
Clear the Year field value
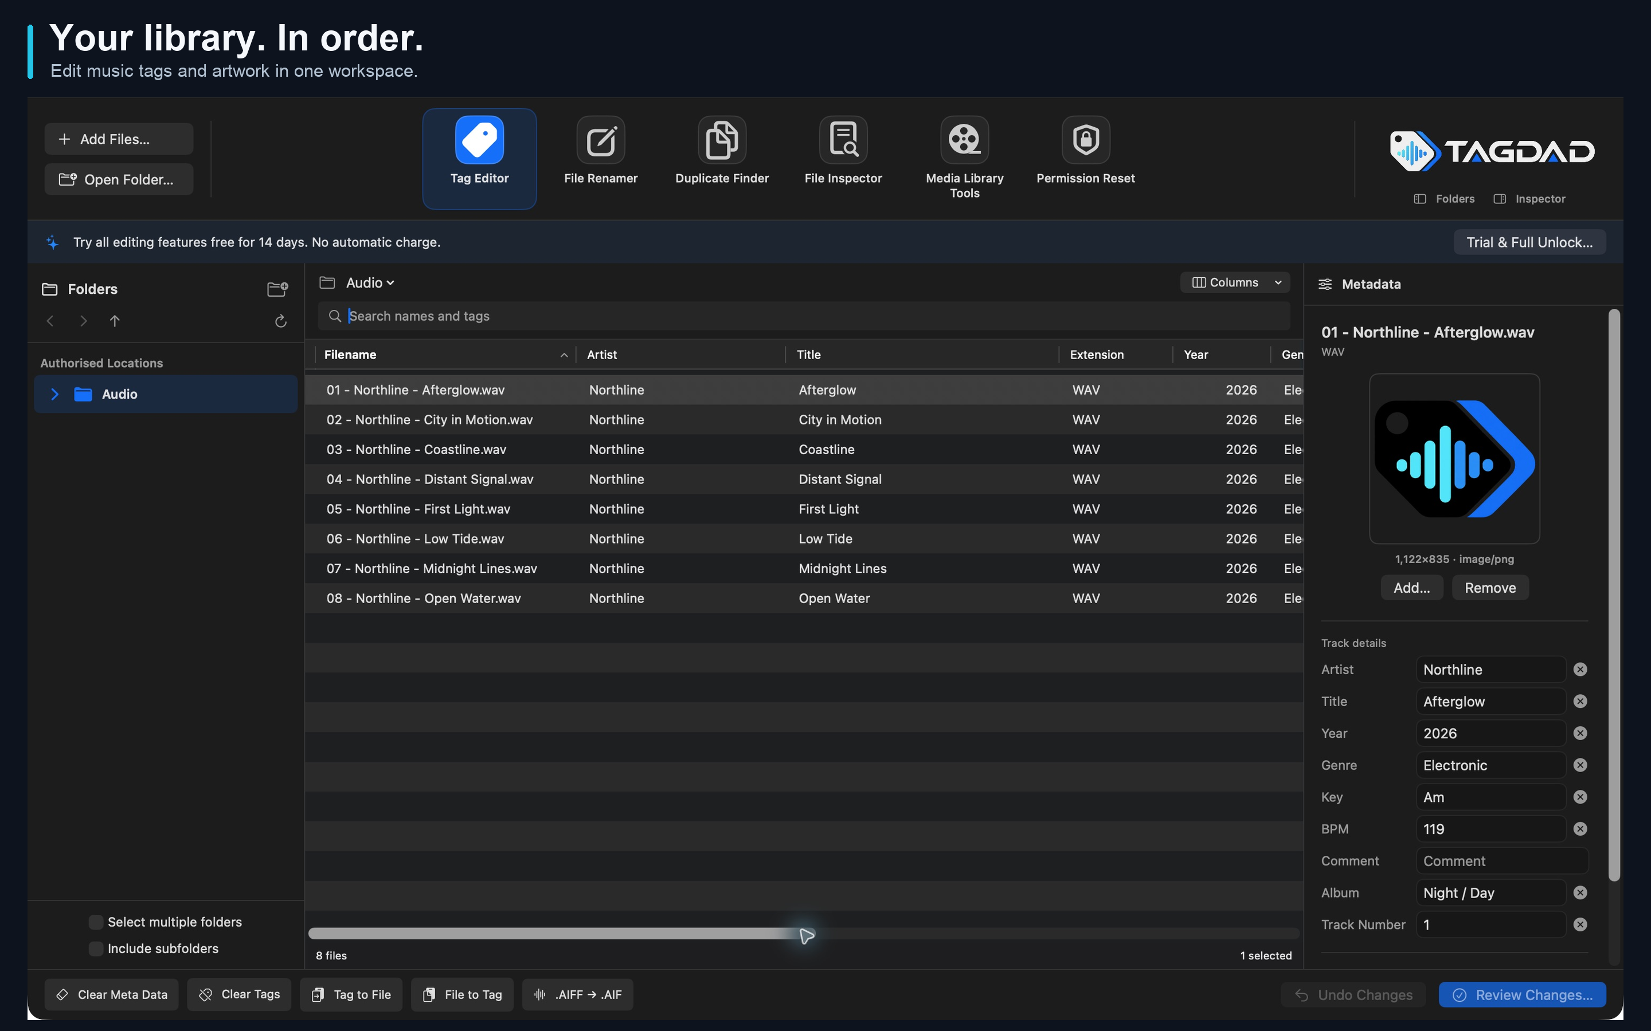(x=1580, y=733)
